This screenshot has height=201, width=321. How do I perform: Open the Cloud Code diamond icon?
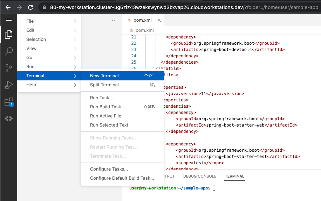pos(9,119)
